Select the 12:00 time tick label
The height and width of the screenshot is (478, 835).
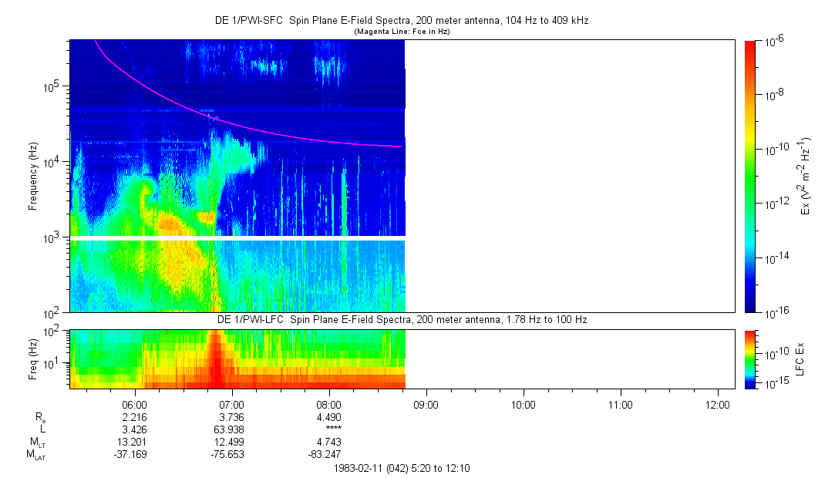pos(718,403)
